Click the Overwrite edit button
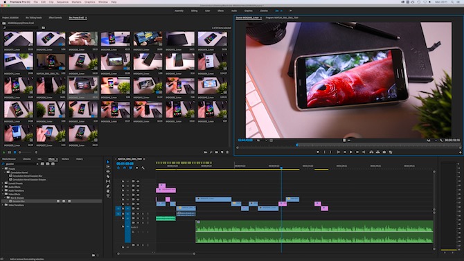This screenshot has width=464, height=261. (378, 152)
